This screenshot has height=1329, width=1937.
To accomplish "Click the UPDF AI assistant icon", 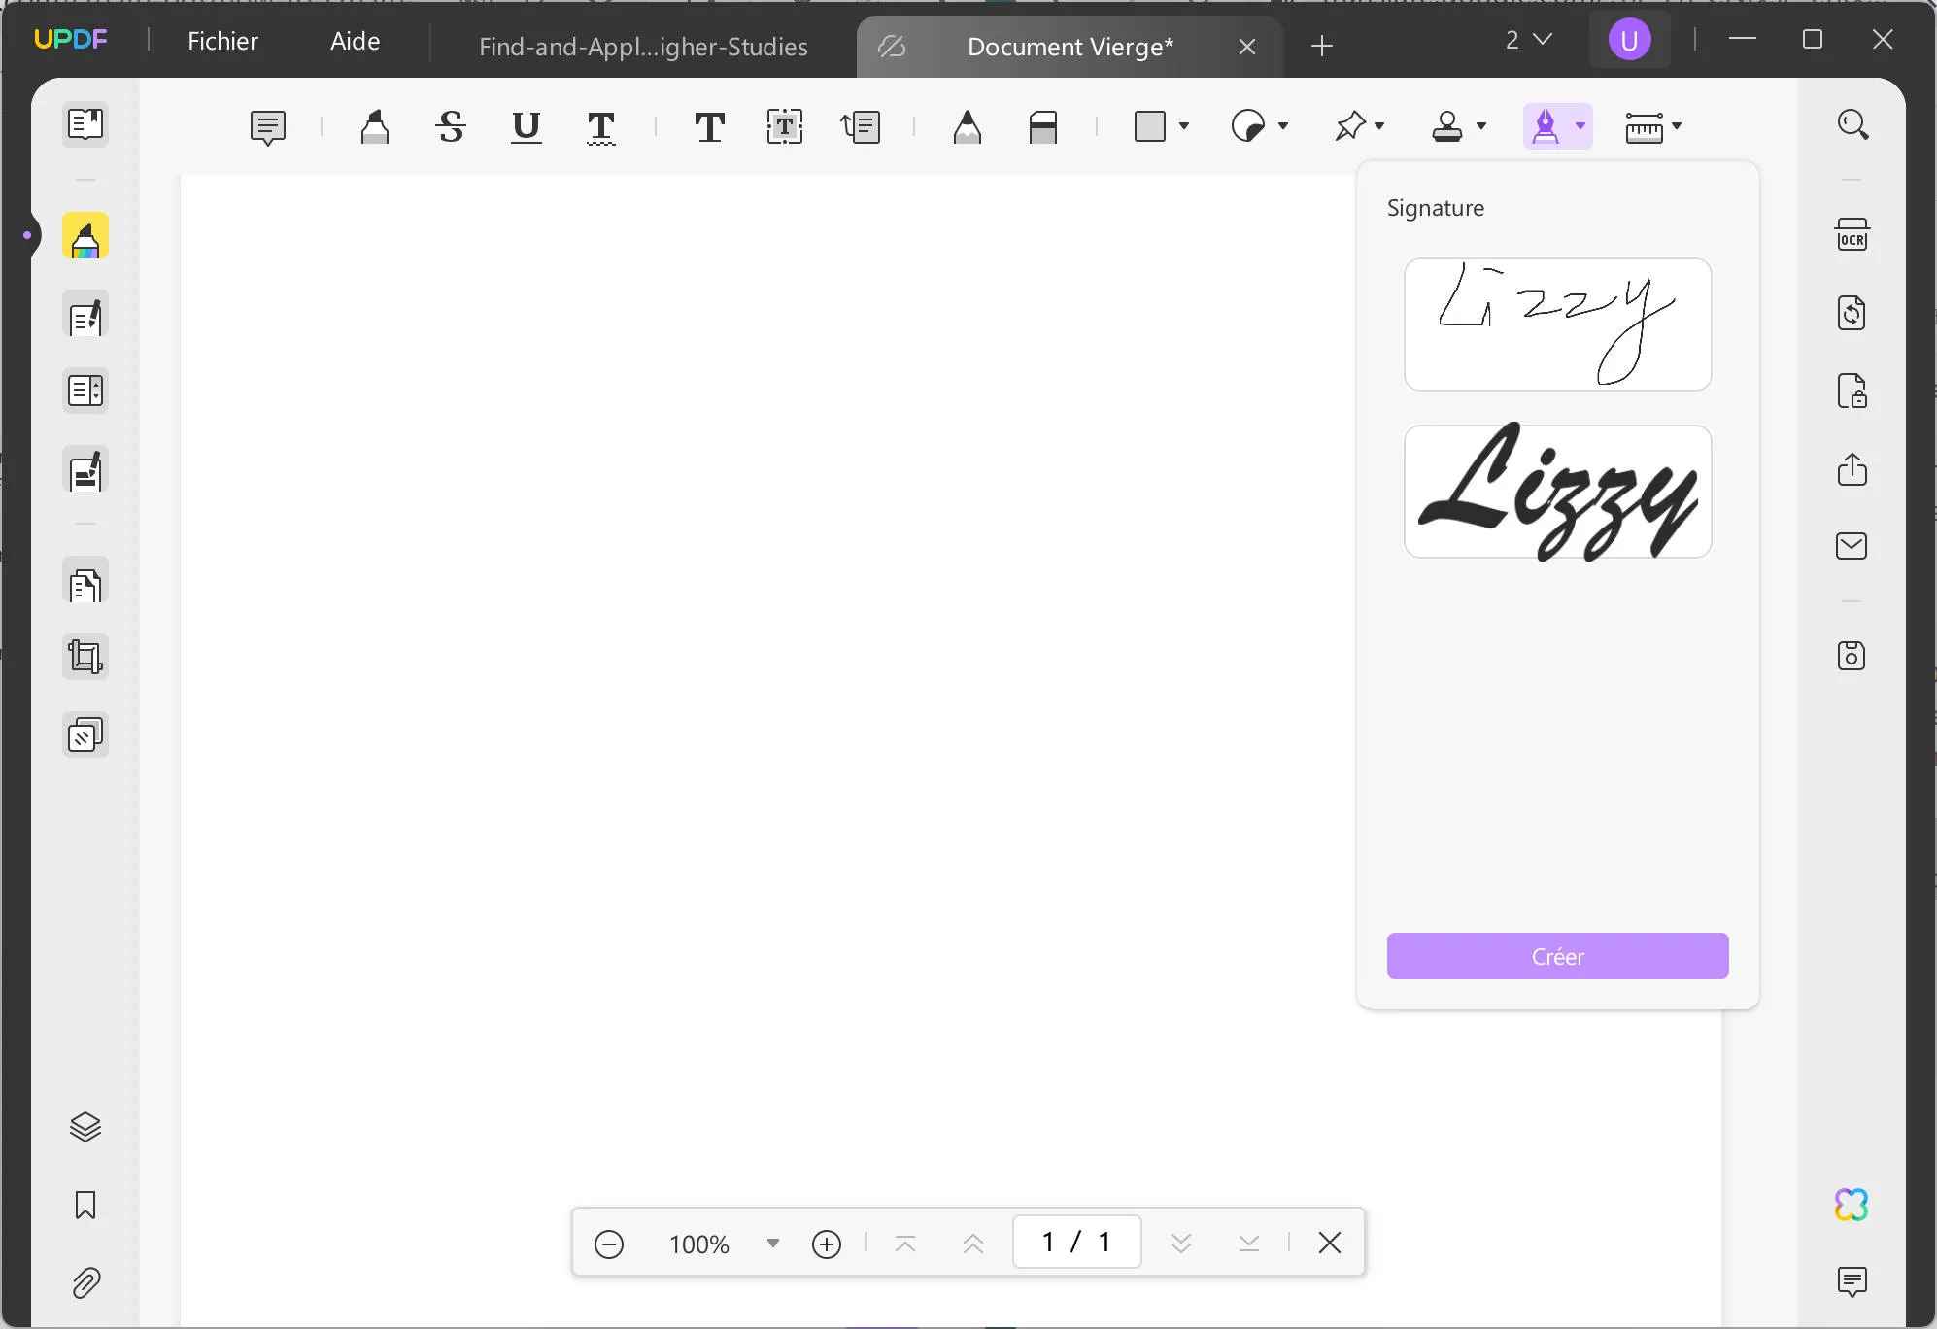I will click(1852, 1205).
